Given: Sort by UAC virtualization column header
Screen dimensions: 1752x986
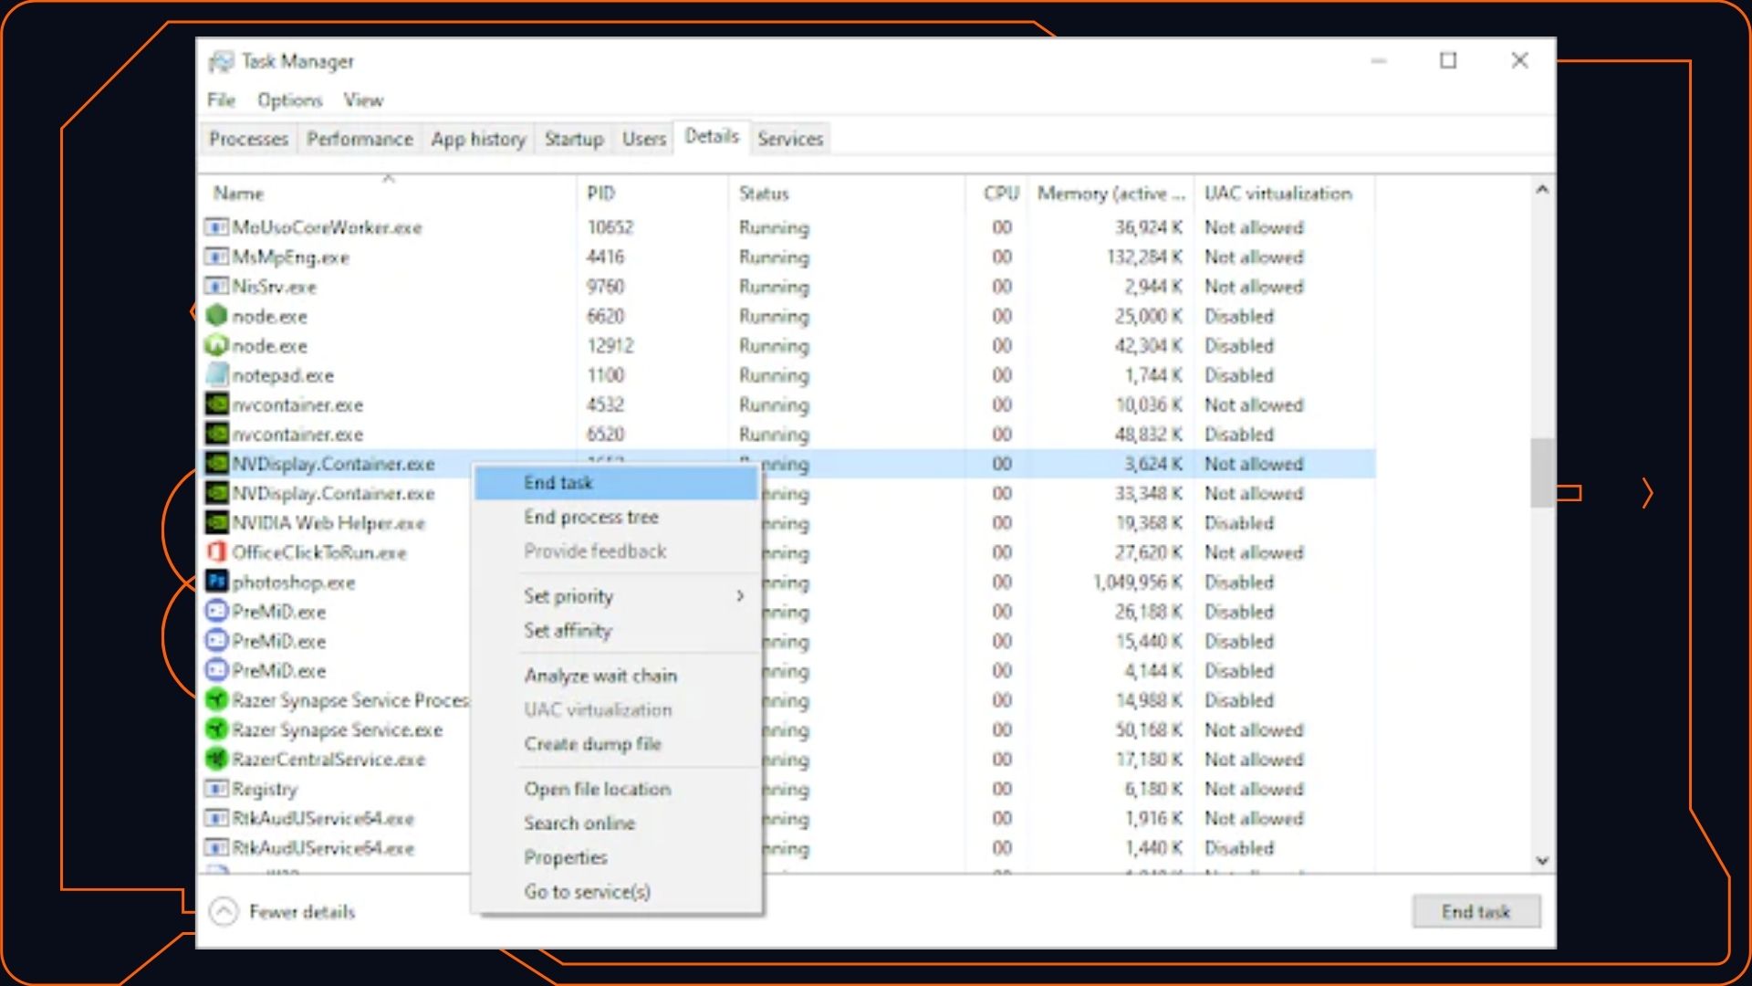Looking at the screenshot, I should click(x=1284, y=194).
